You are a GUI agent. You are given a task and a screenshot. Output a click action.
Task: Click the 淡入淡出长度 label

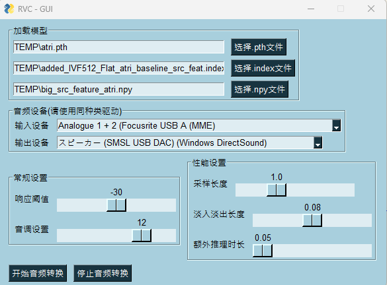click(219, 214)
